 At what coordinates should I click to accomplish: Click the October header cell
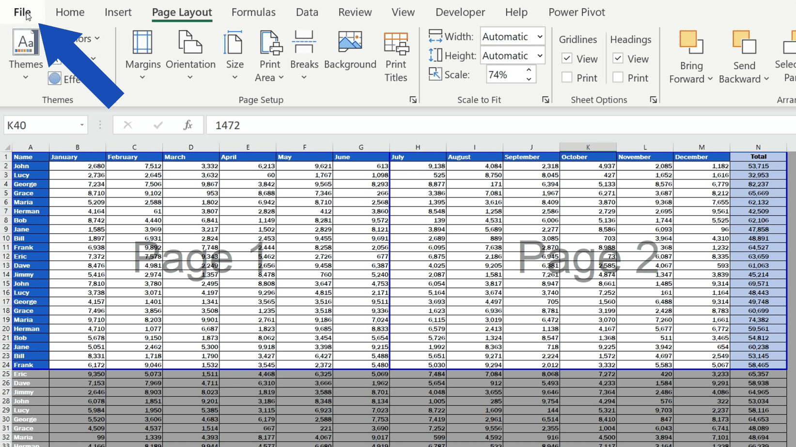pyautogui.click(x=588, y=157)
